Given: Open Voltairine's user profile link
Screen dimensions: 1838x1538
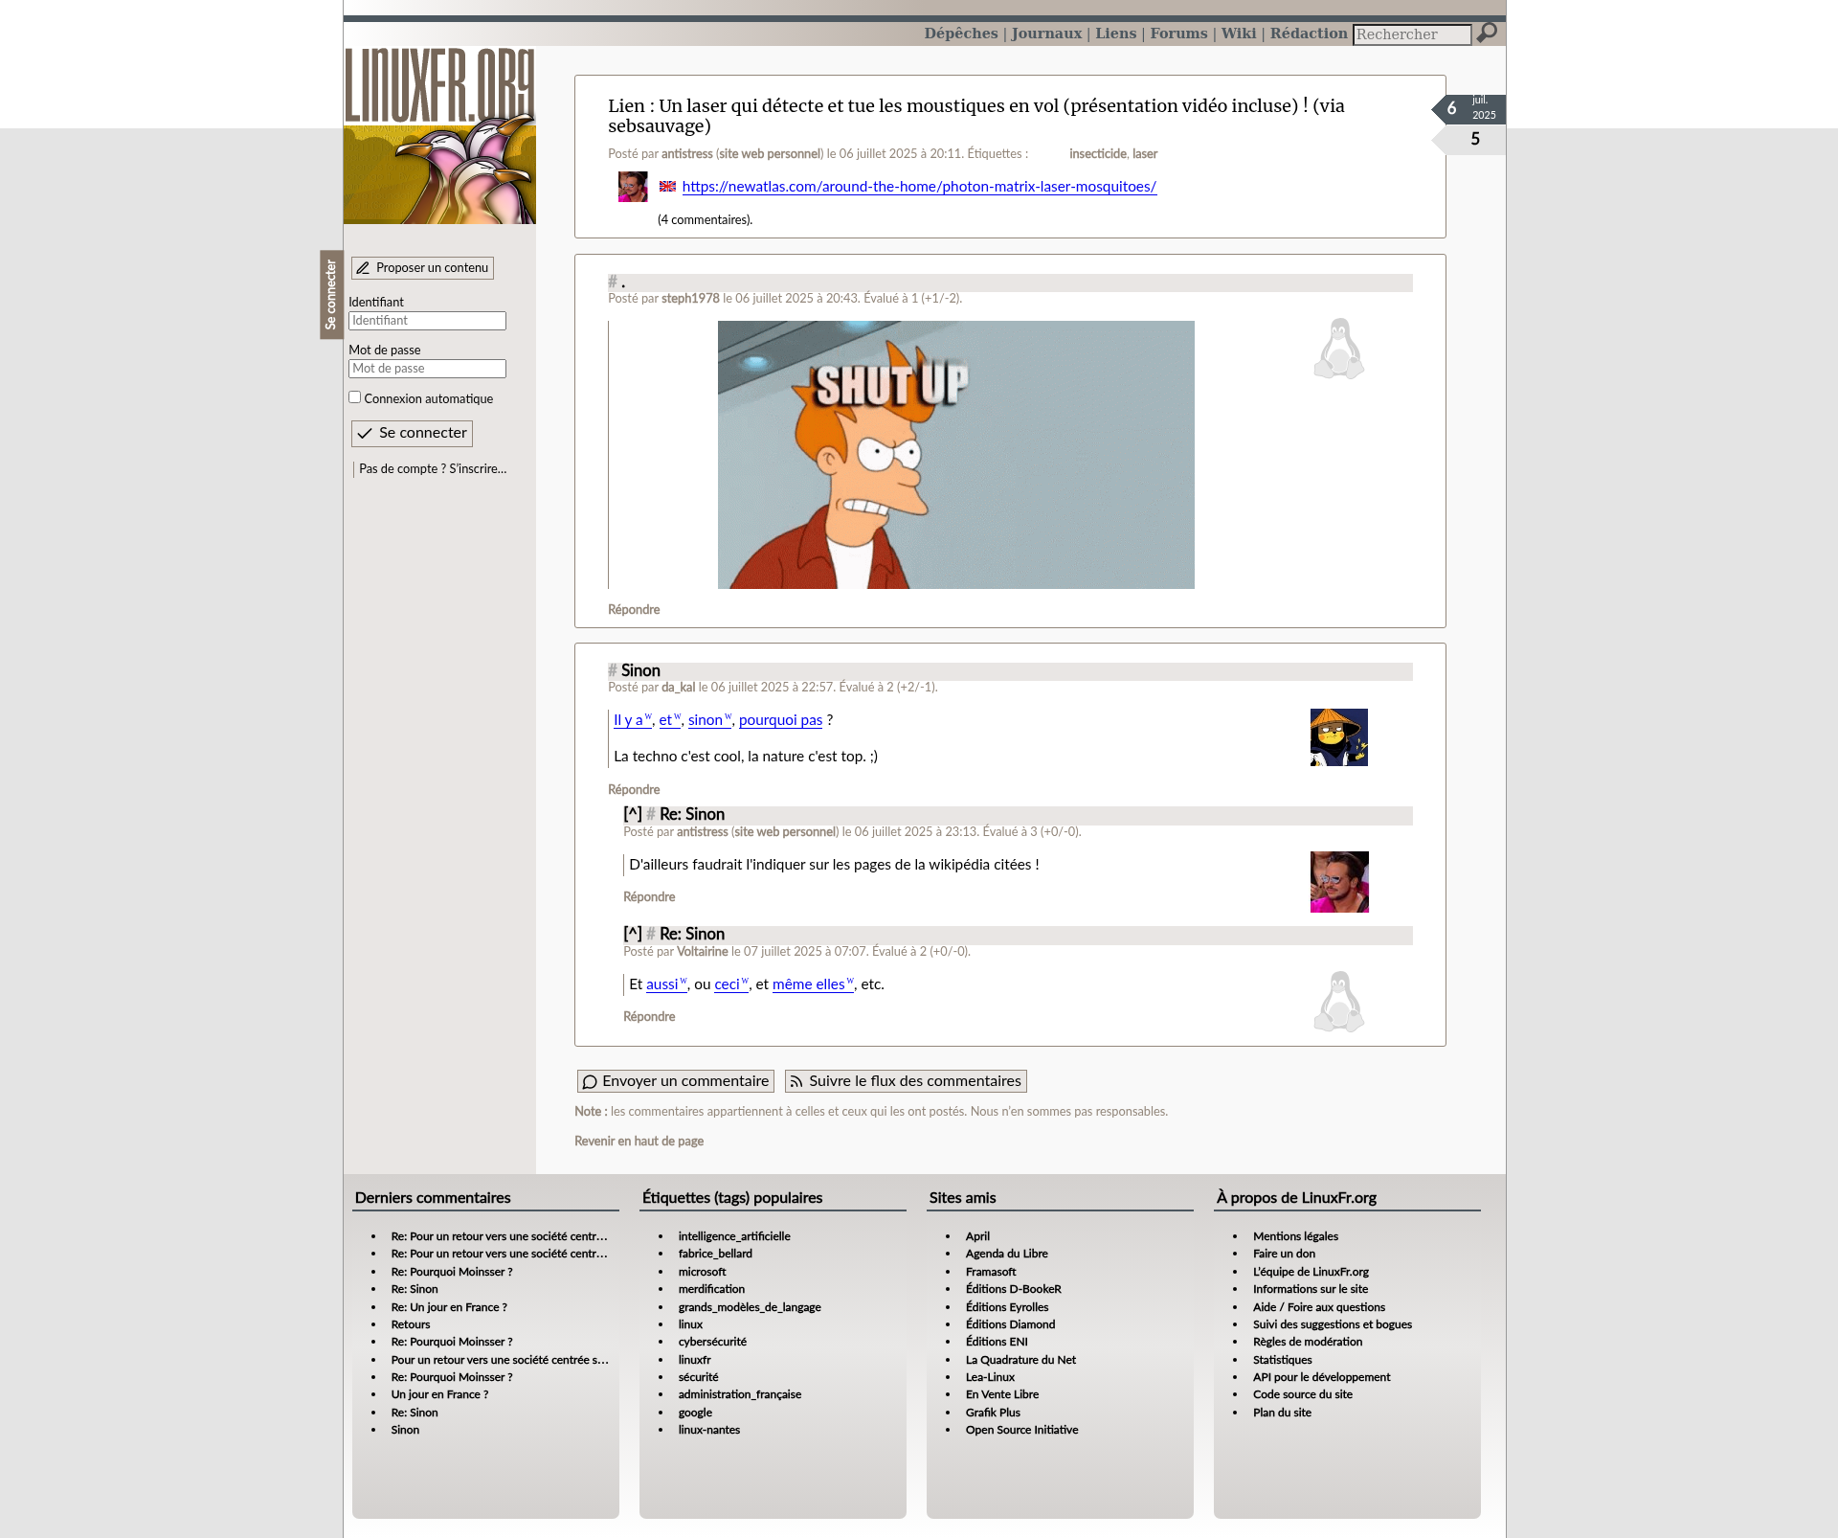Looking at the screenshot, I should click(703, 952).
